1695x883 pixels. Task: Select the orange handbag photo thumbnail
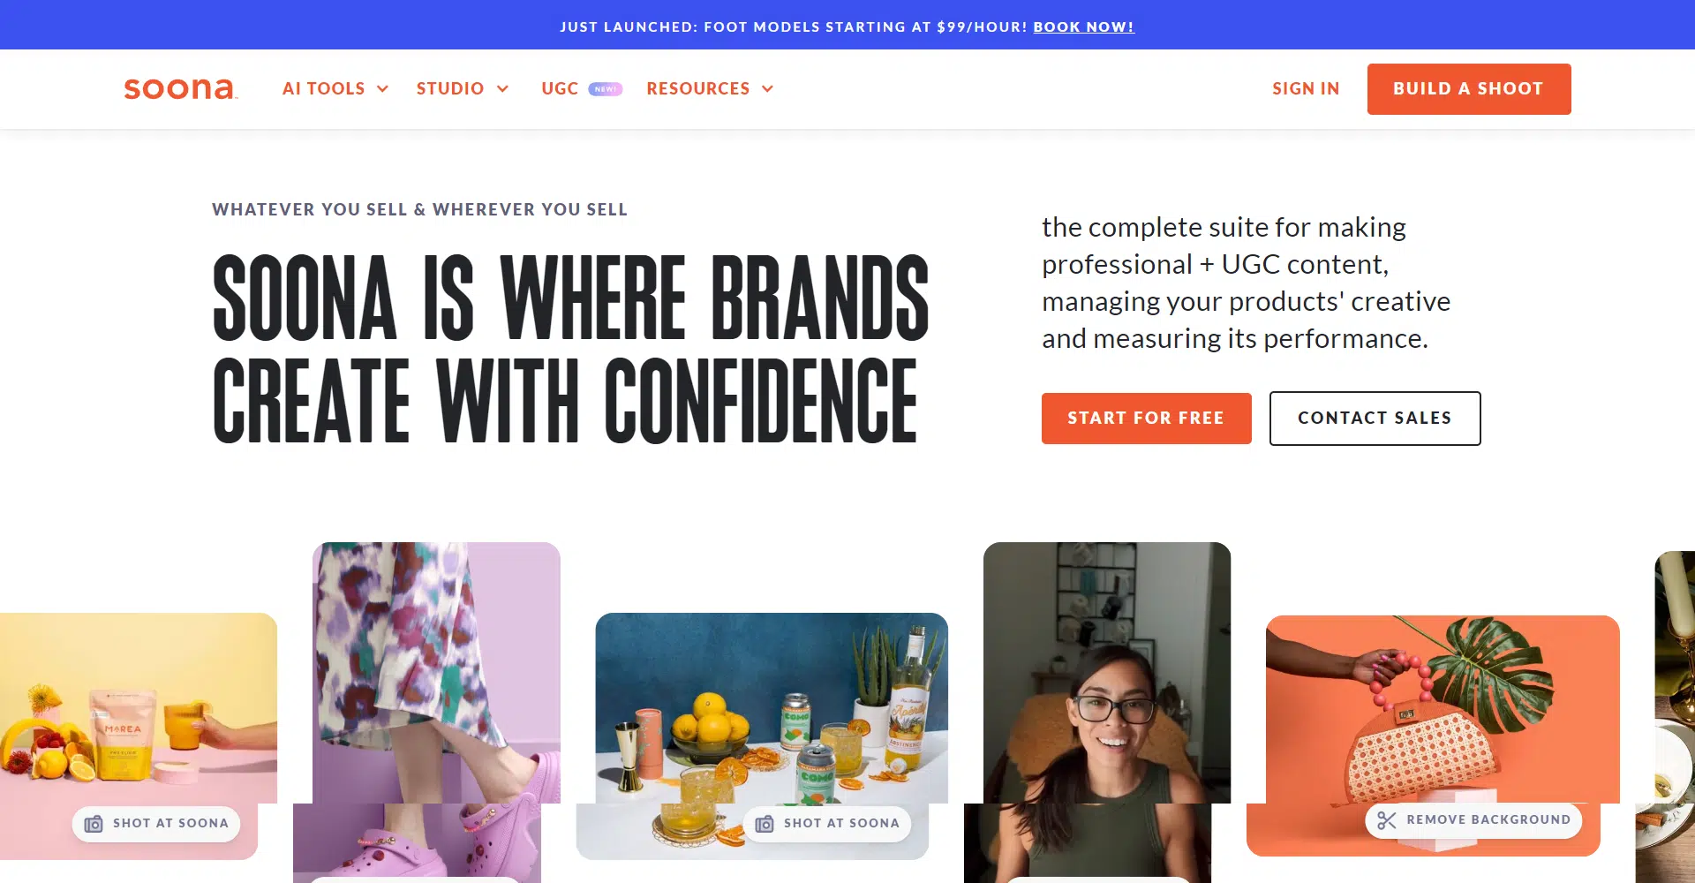[x=1442, y=706]
